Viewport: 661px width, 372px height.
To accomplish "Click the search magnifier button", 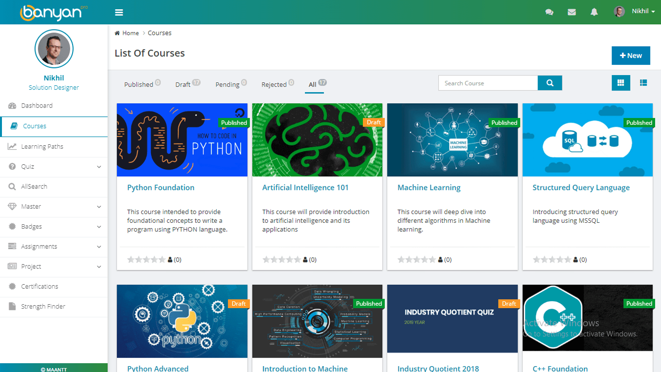I will (x=550, y=83).
